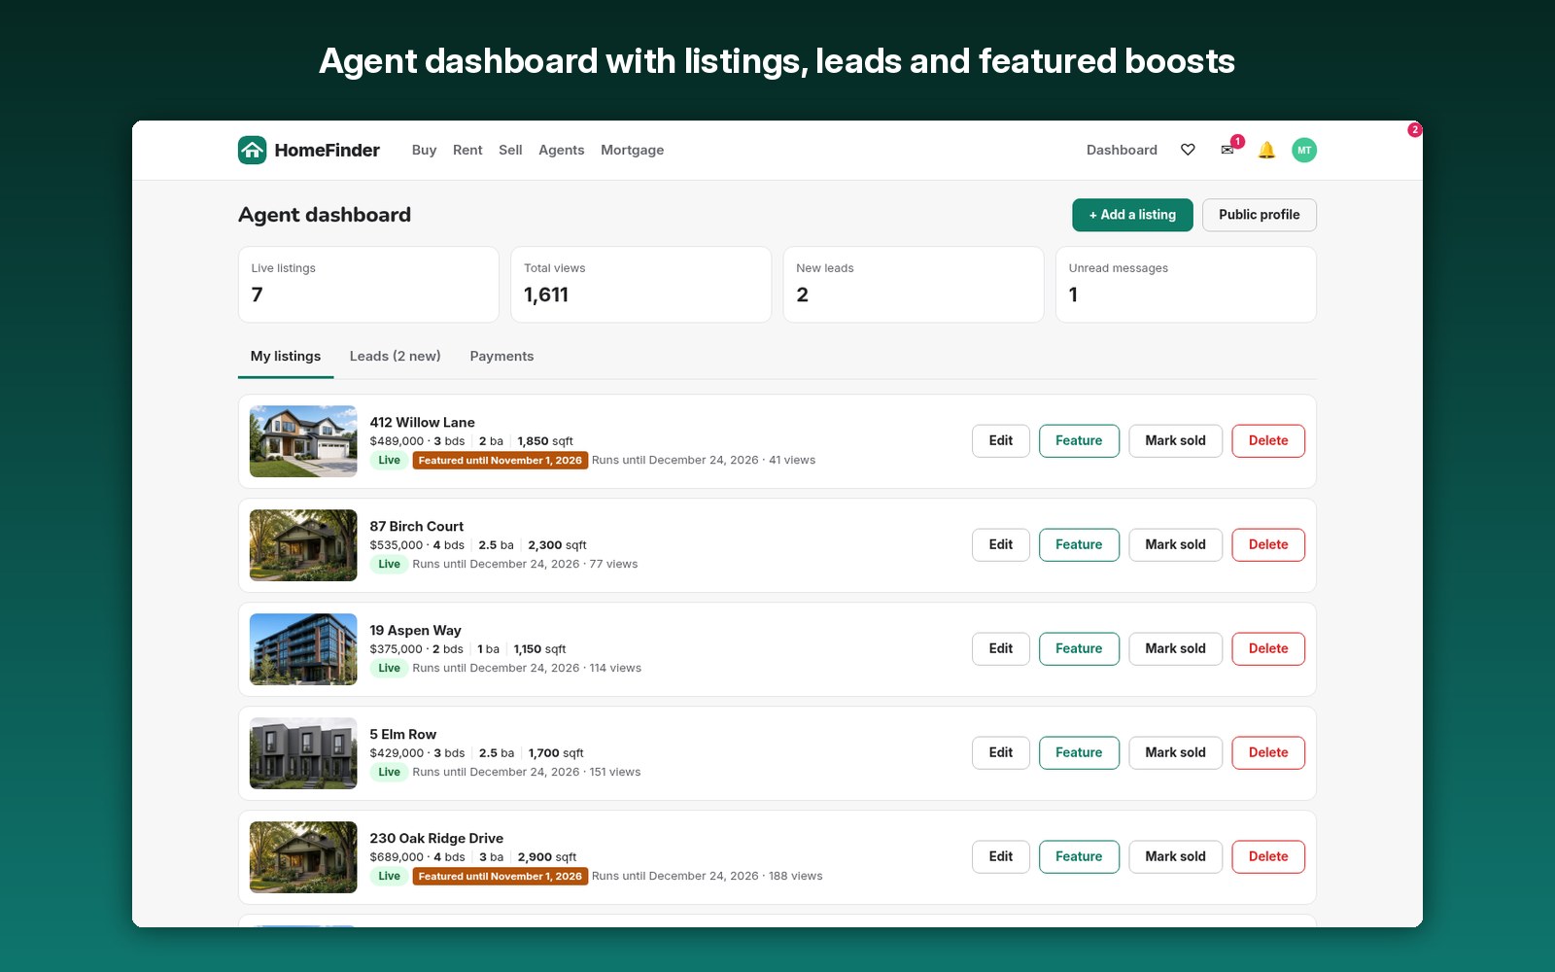Open the Mortgage navigation link
The width and height of the screenshot is (1555, 972).
click(x=633, y=150)
